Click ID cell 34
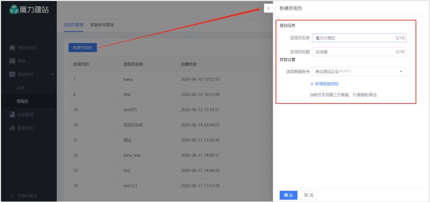This screenshot has width=430, height=202. (x=75, y=186)
